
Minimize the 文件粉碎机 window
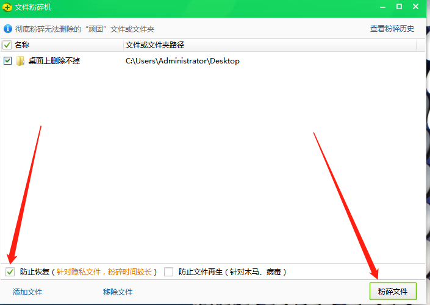pyautogui.click(x=383, y=7)
